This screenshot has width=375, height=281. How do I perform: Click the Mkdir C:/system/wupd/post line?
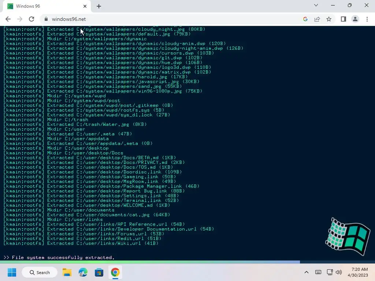click(62, 101)
